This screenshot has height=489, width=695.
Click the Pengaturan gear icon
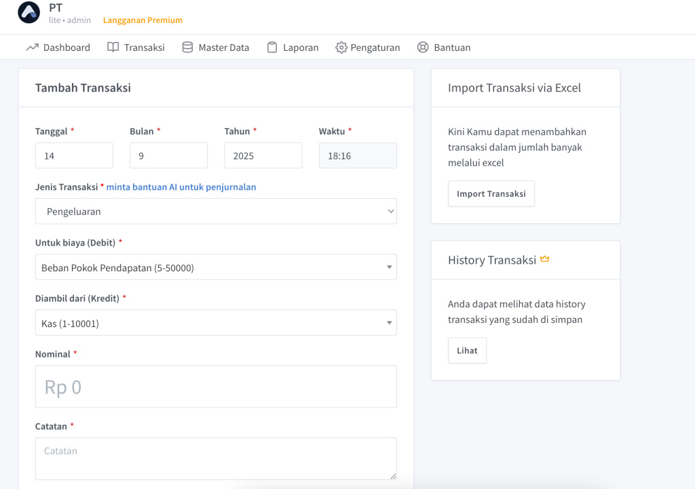[341, 47]
